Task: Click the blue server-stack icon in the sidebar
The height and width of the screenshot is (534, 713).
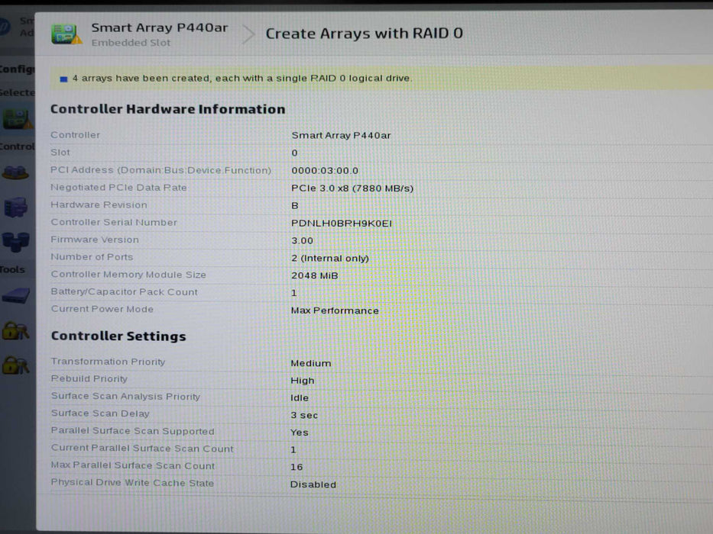Action: pos(15,207)
